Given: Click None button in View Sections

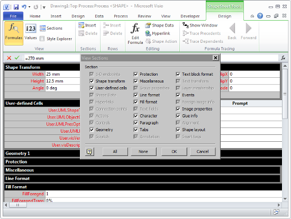Looking at the screenshot, I should tap(143, 152).
